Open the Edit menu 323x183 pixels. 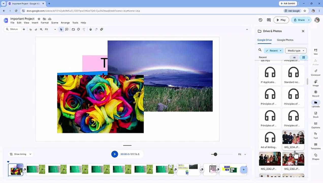tap(19, 23)
